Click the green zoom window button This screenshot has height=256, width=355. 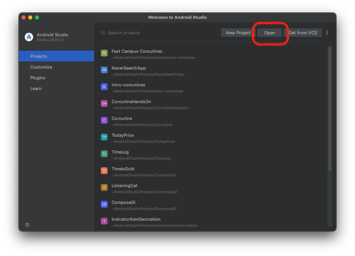click(37, 17)
